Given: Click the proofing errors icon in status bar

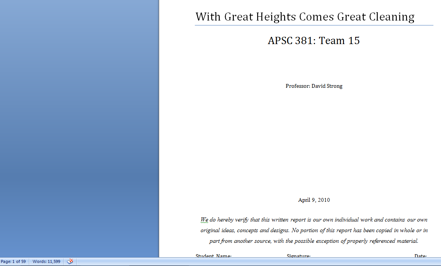Looking at the screenshot, I should 70,261.
